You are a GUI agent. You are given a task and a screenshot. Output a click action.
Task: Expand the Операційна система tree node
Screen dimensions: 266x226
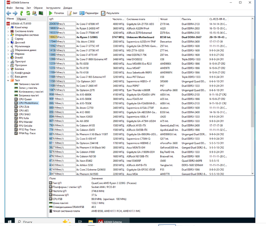pyautogui.click(x=8, y=35)
